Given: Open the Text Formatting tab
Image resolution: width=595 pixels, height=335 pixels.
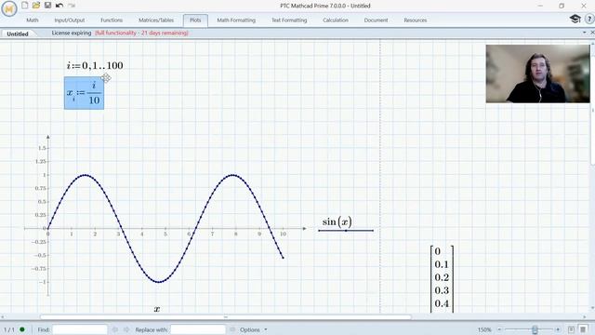Looking at the screenshot, I should [289, 20].
